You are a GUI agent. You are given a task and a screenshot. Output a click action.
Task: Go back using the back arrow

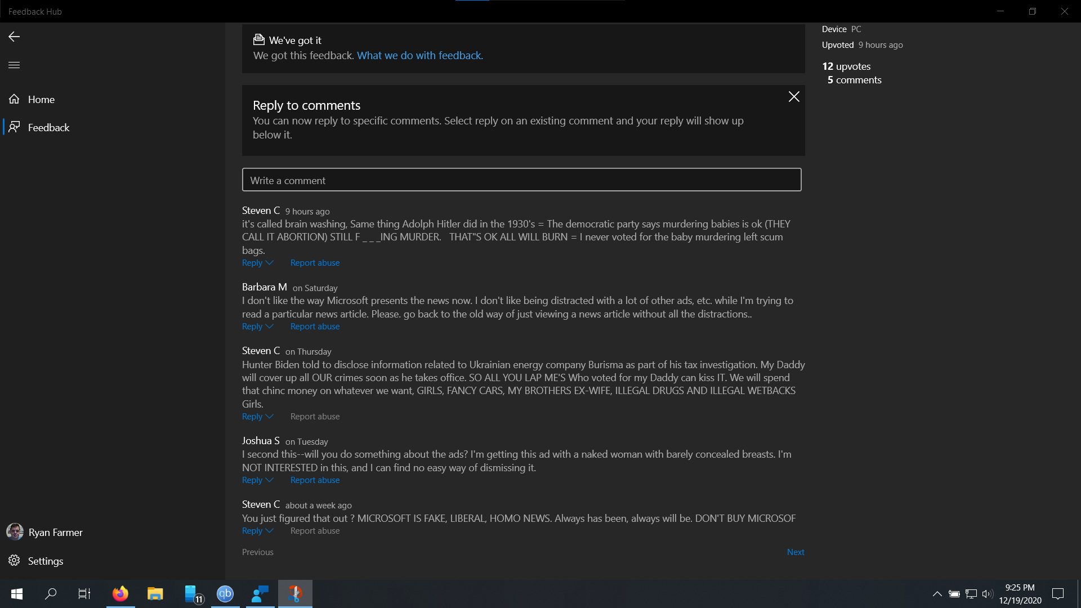(x=14, y=37)
